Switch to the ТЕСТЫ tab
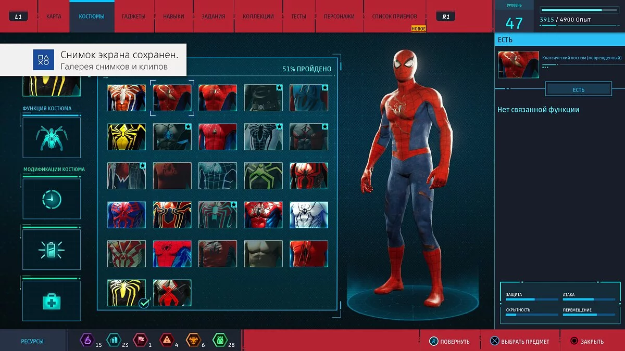Viewport: 625px width, 351px height. [x=299, y=16]
